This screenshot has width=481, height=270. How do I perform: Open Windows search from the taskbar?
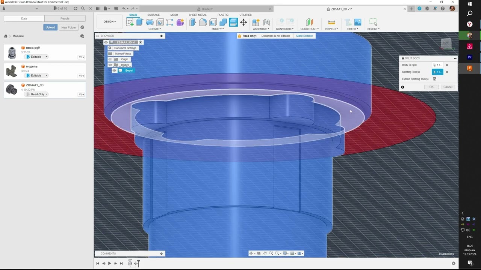pos(470,13)
